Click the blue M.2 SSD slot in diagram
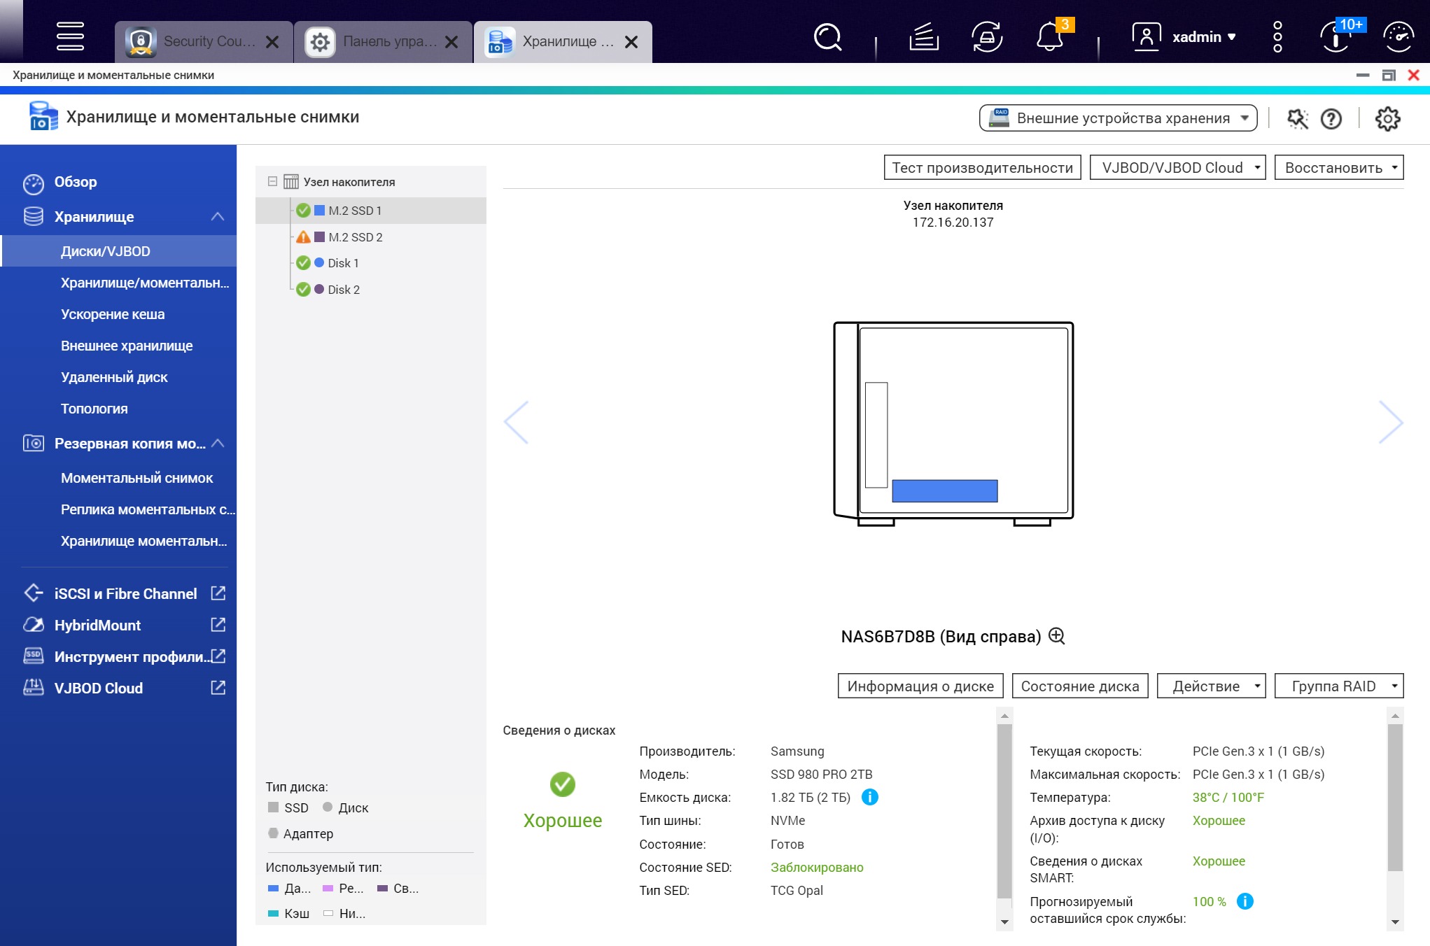This screenshot has width=1430, height=946. pyautogui.click(x=944, y=490)
